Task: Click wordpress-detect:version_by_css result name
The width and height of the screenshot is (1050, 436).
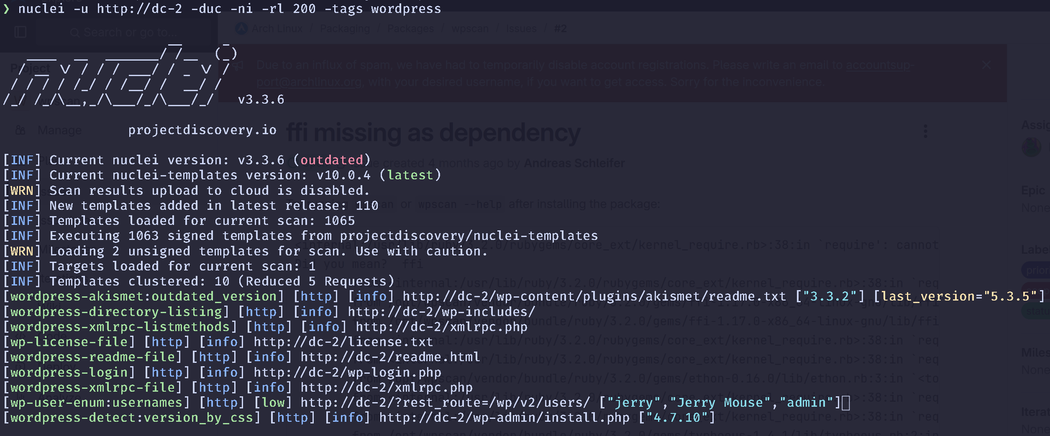Action: point(132,418)
